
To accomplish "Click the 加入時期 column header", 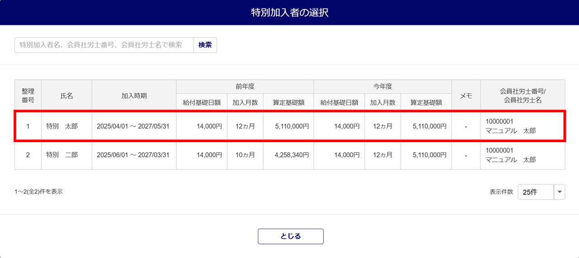I will [134, 95].
